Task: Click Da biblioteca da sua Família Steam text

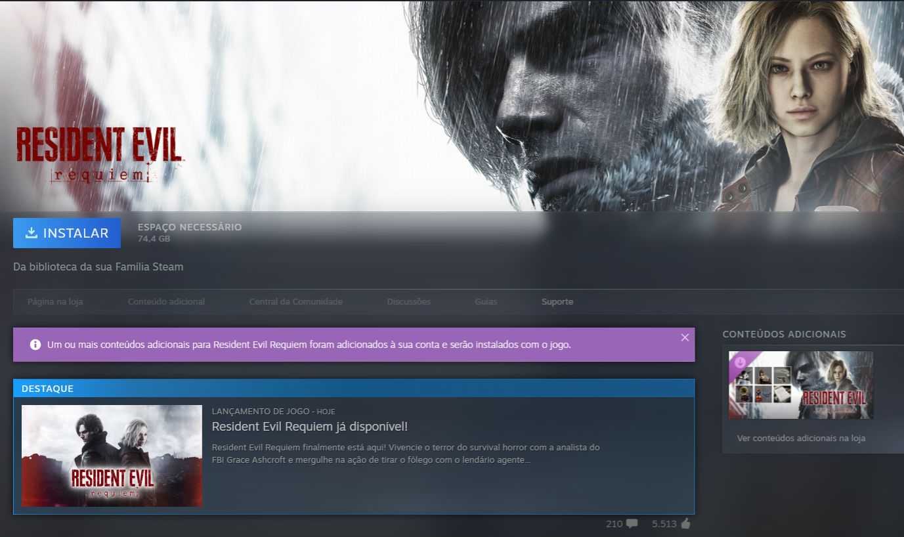Action: pos(98,267)
